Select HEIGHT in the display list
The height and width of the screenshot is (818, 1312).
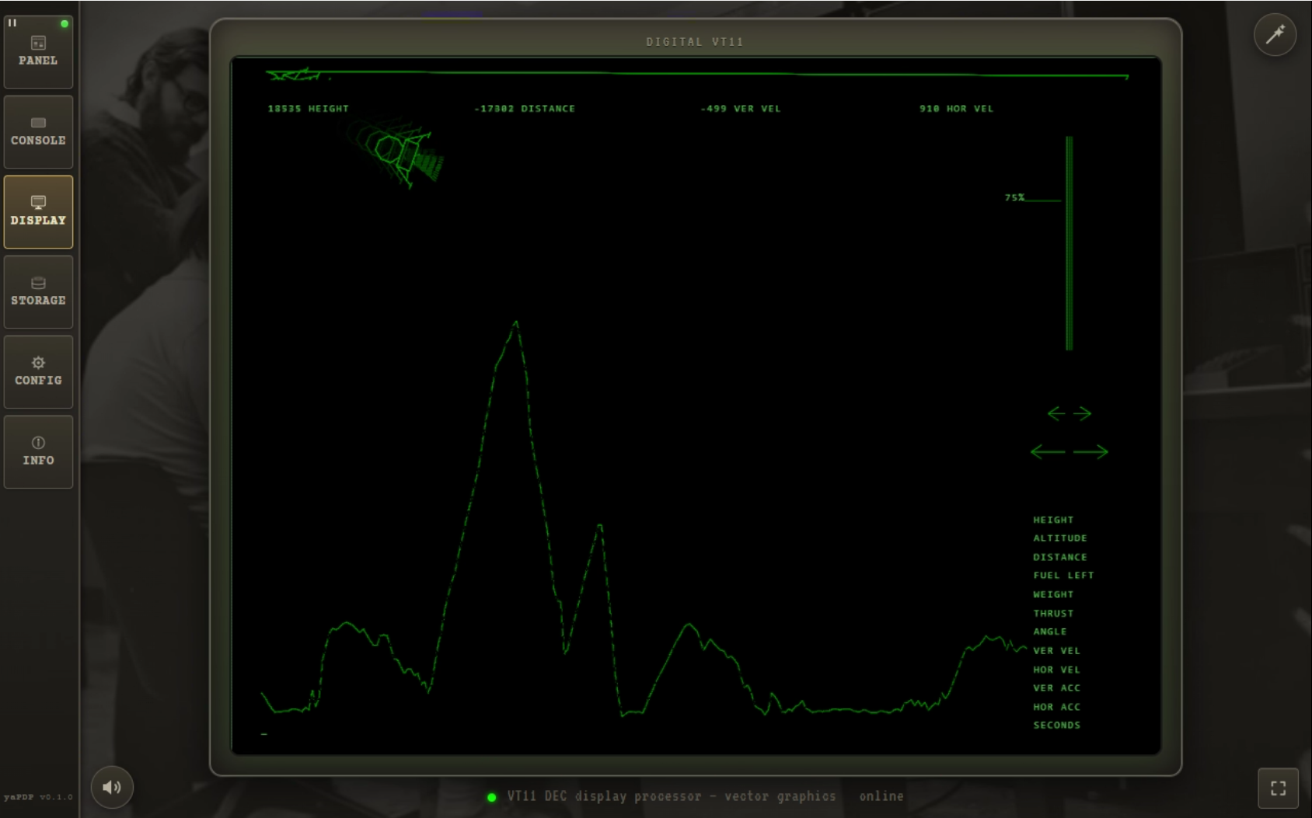1053,520
